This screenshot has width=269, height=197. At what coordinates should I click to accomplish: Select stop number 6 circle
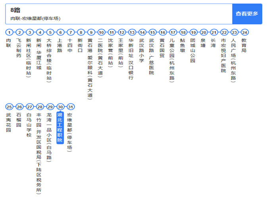[x=60, y=32]
